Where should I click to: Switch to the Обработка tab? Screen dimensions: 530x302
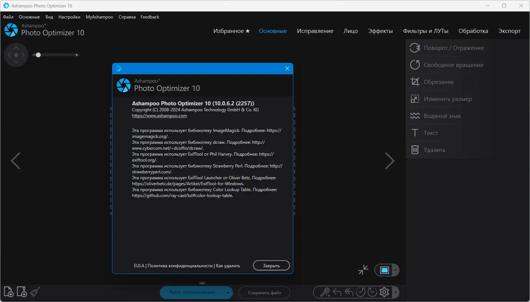coord(473,31)
